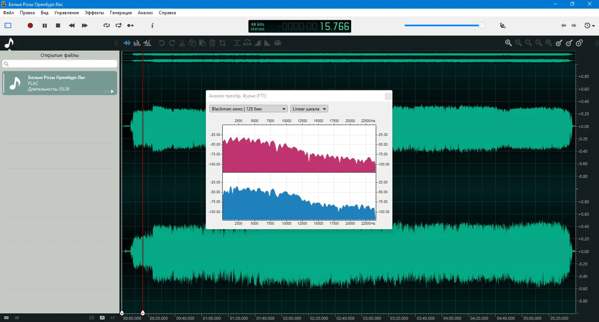Click the open files search field
This screenshot has width=599, height=322.
pyautogui.click(x=60, y=64)
